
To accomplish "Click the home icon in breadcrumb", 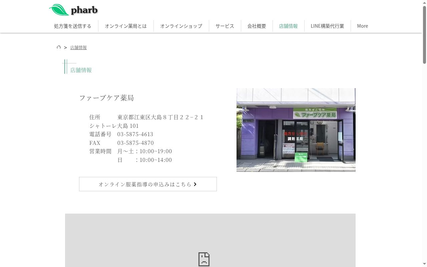I will click(x=59, y=47).
